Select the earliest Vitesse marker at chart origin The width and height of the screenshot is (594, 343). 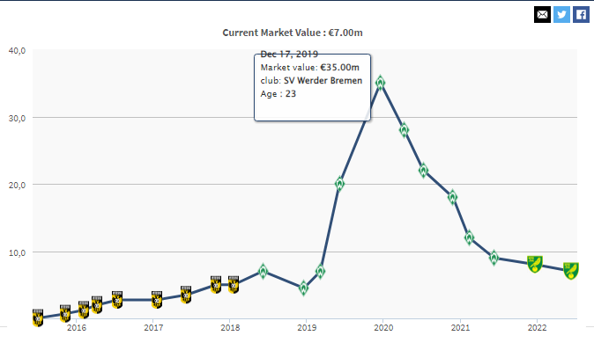pos(38,318)
